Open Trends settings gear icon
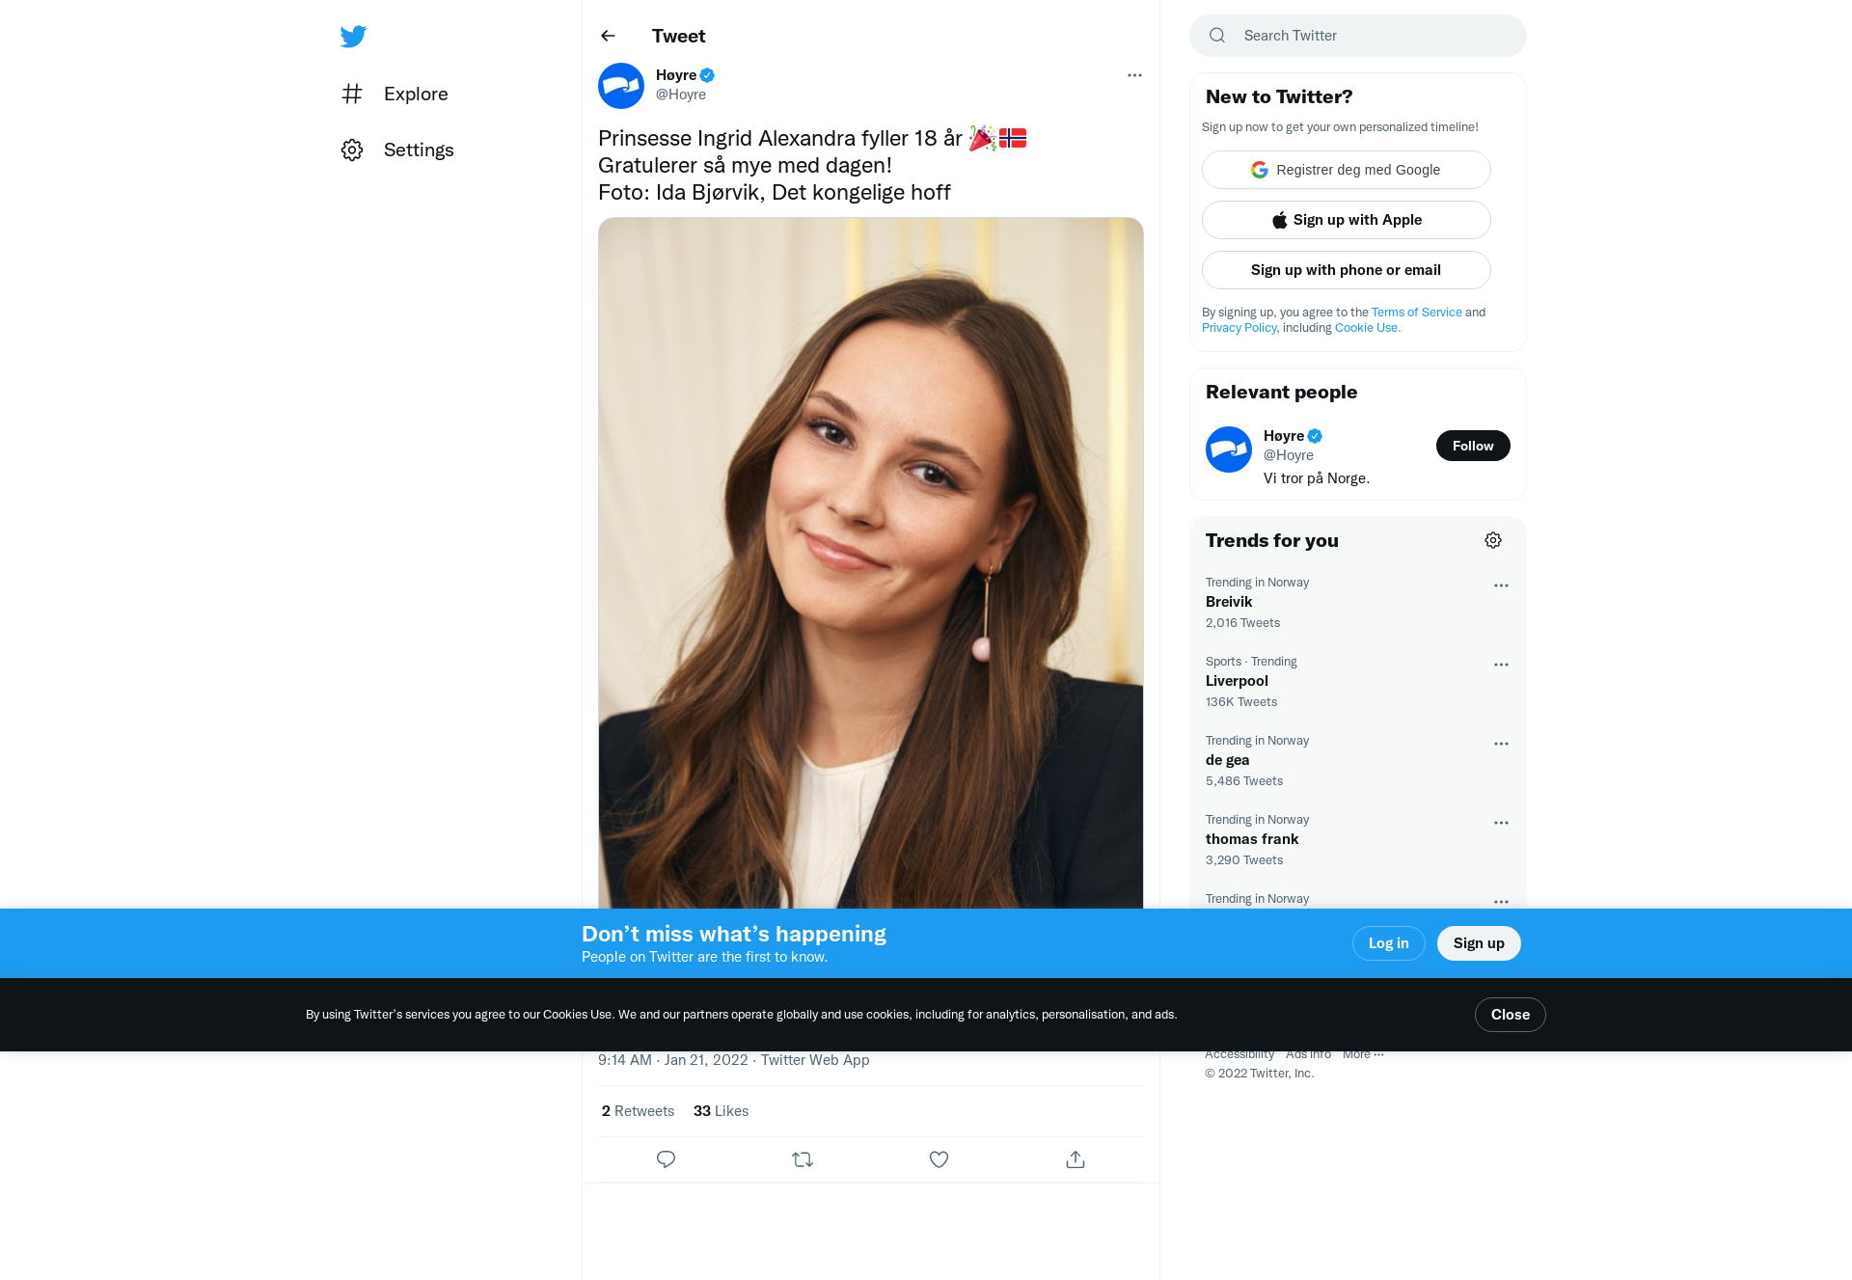Screen dimensions: 1852x1280 click(x=1493, y=540)
